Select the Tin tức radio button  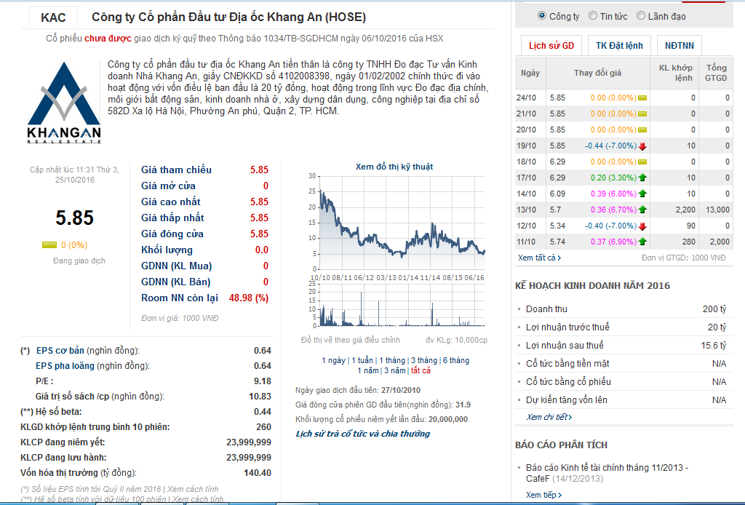[592, 16]
